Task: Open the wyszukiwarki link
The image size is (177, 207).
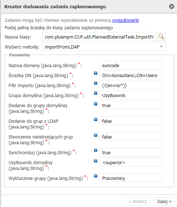Action: pos(125,20)
